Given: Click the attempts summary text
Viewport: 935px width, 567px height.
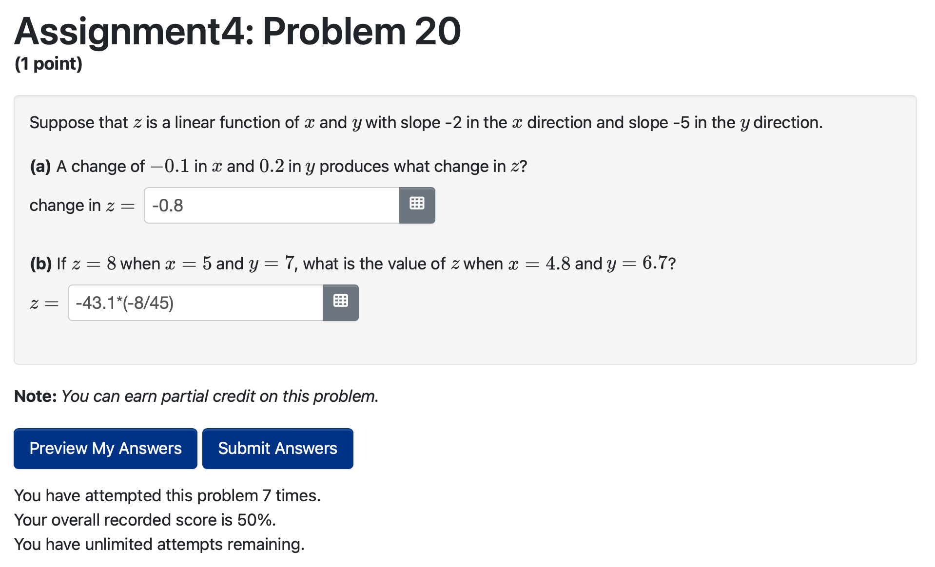Looking at the screenshot, I should [167, 495].
